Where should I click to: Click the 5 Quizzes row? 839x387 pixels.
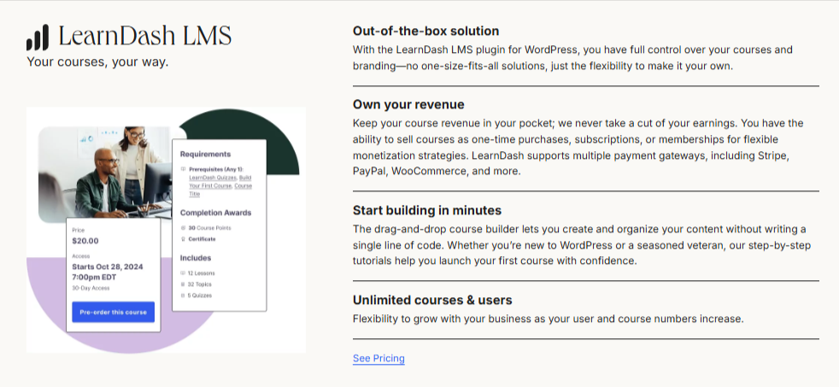[x=197, y=296]
